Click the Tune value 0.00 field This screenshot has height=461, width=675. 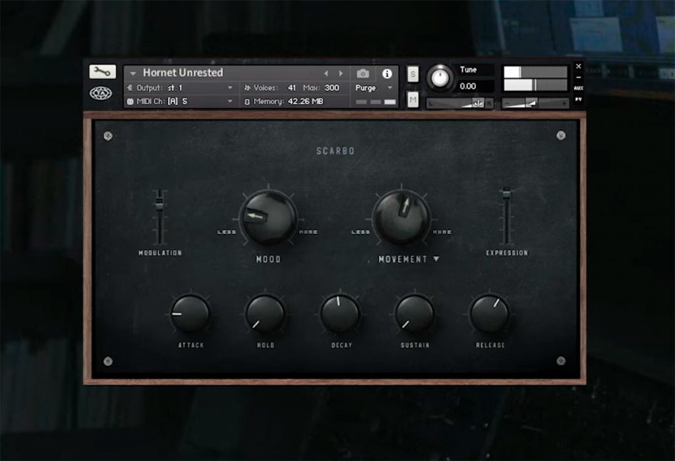point(475,86)
